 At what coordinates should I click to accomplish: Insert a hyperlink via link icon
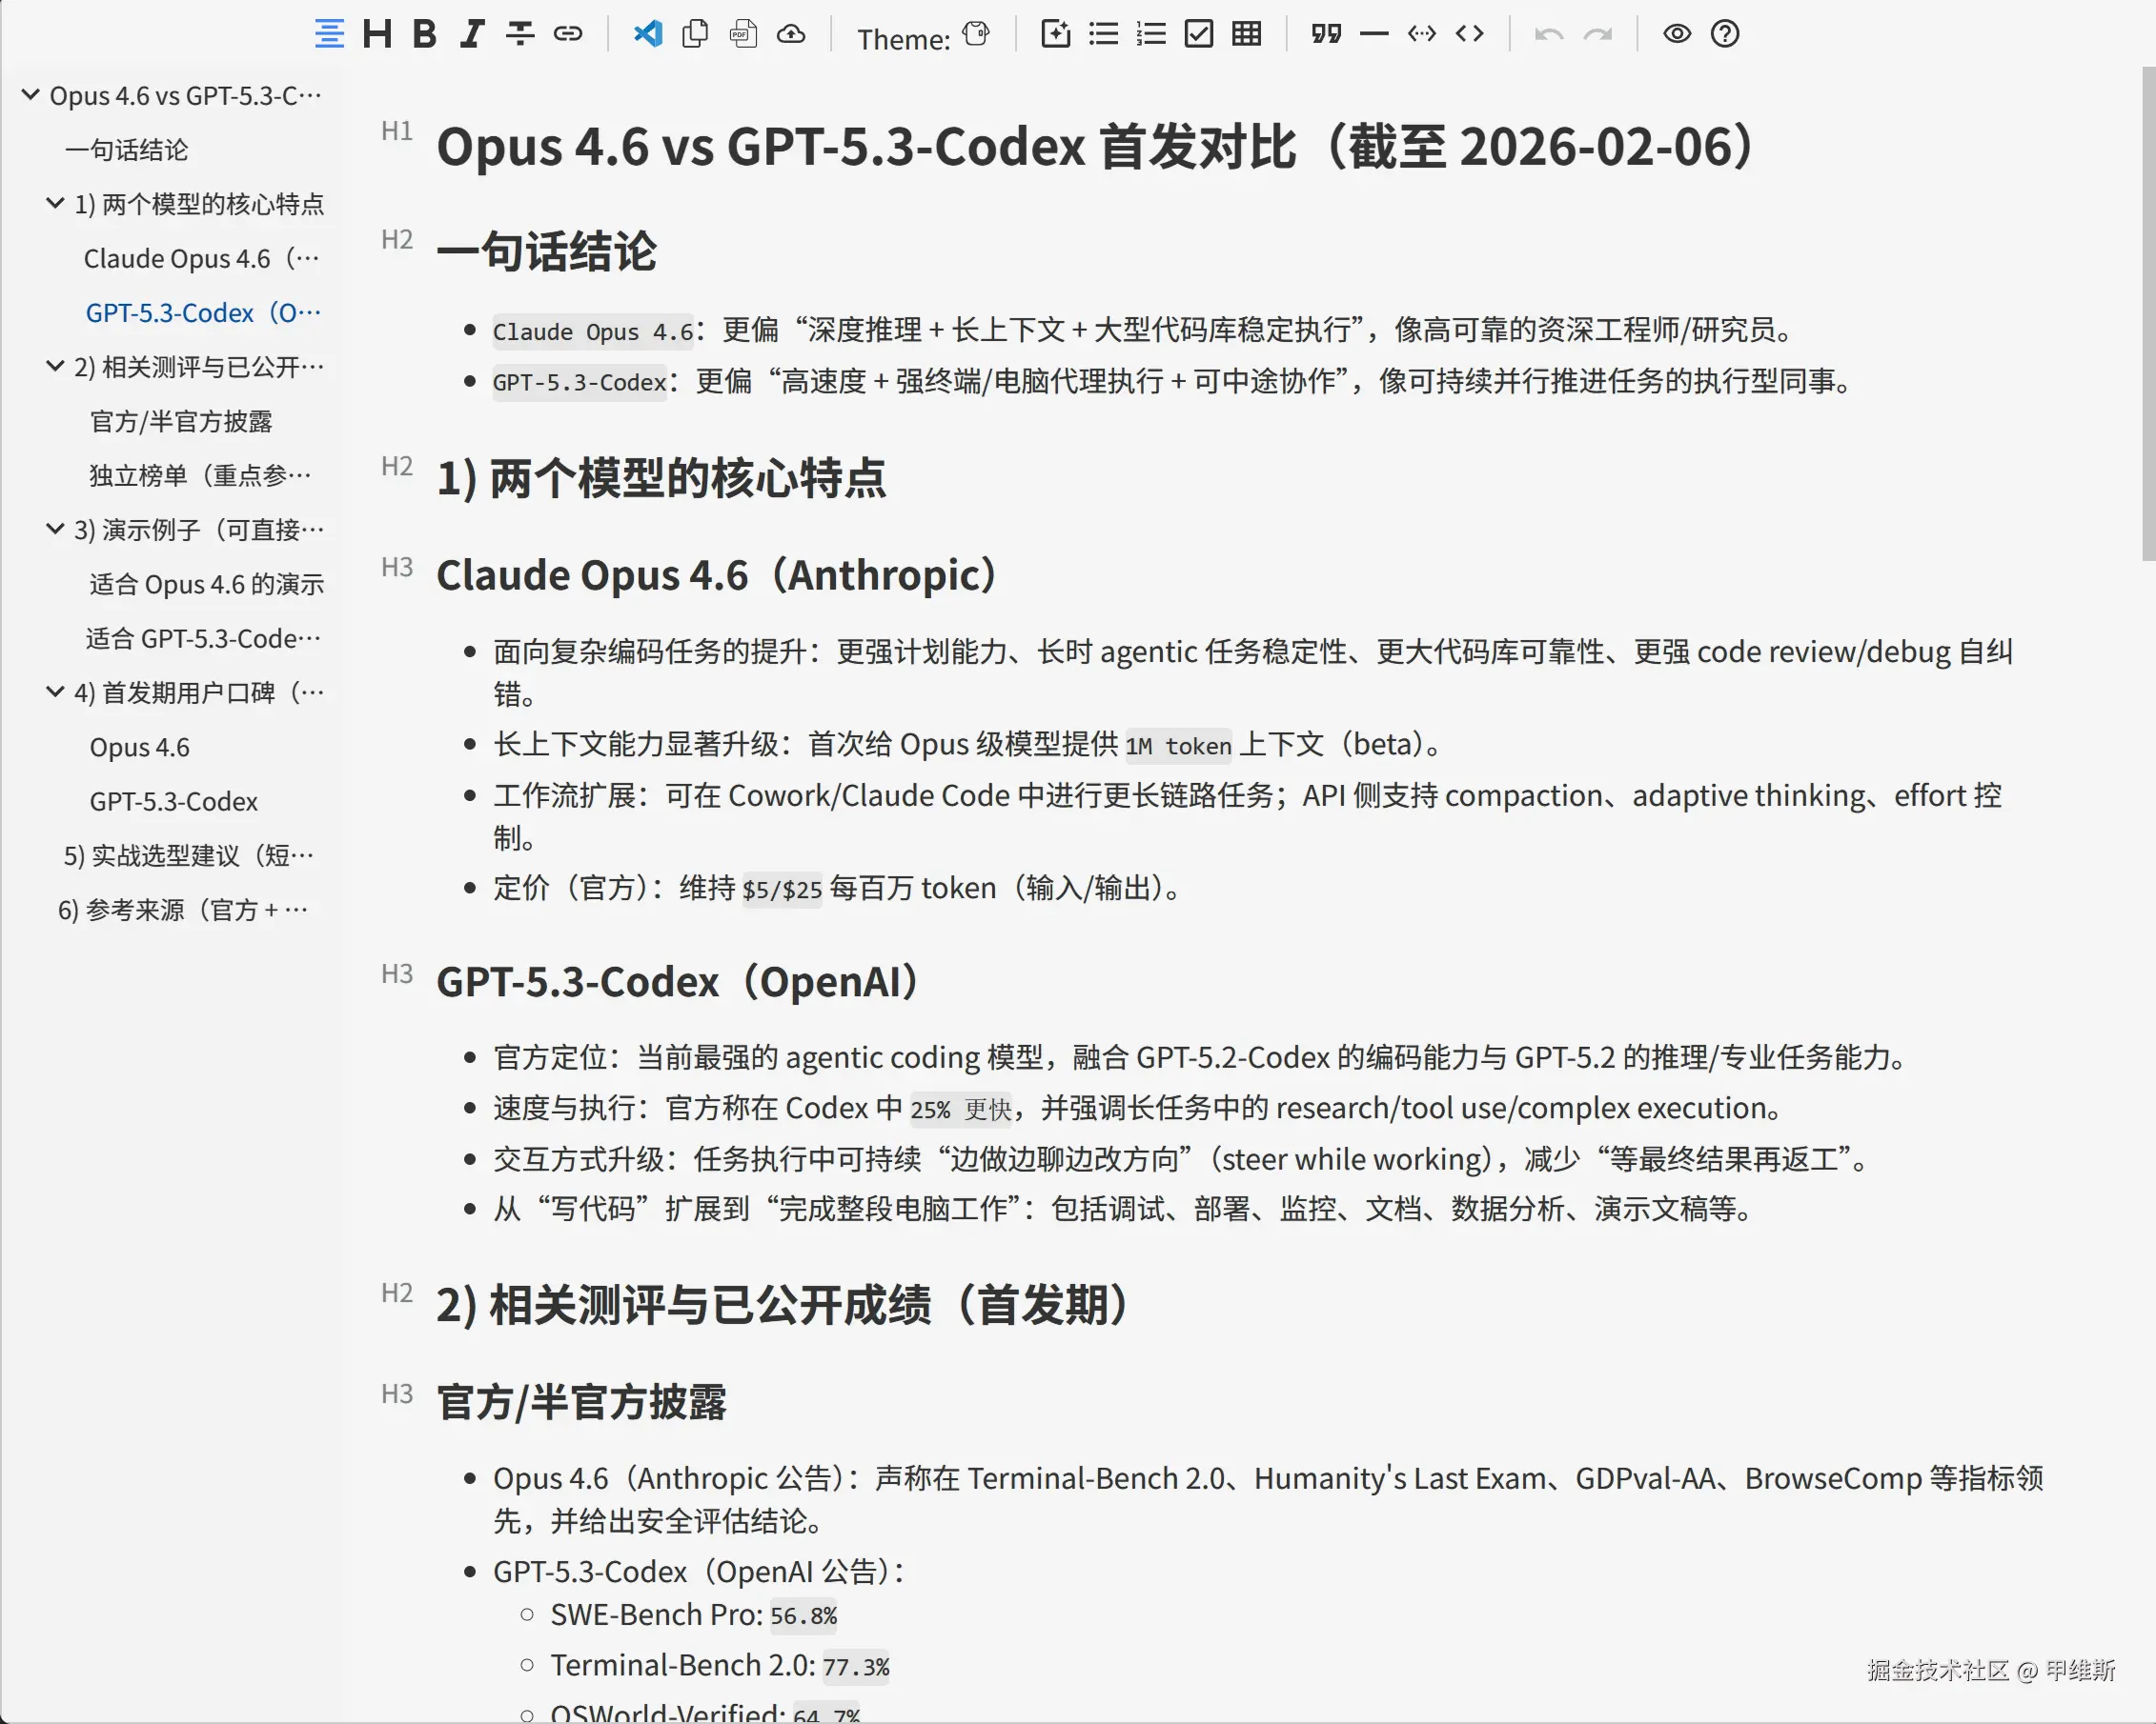pyautogui.click(x=568, y=34)
